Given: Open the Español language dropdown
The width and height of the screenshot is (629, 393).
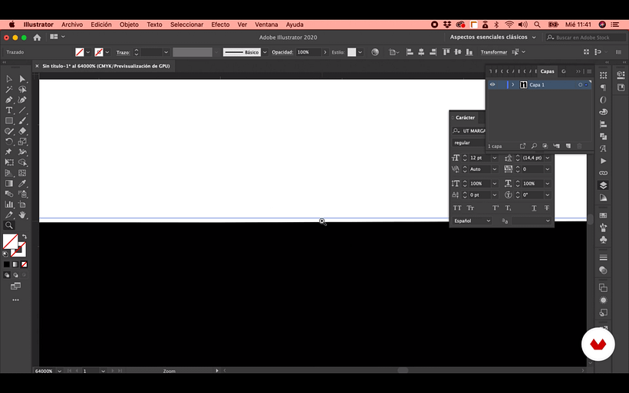Looking at the screenshot, I should [x=472, y=221].
